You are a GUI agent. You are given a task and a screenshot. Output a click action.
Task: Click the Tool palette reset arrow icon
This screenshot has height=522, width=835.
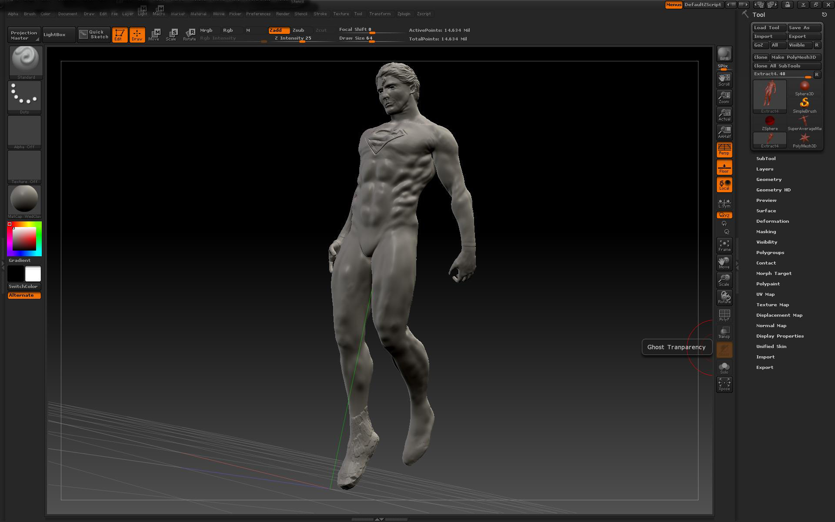pyautogui.click(x=824, y=15)
